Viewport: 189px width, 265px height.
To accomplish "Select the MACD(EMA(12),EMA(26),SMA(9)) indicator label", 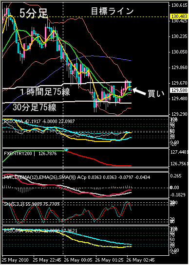I will pos(40,177).
